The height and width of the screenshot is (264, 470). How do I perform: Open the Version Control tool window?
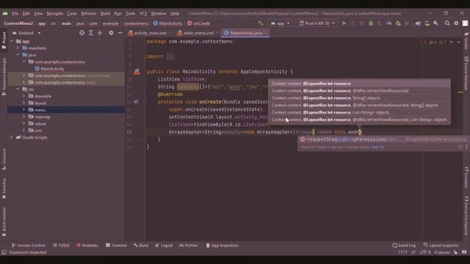(x=28, y=246)
